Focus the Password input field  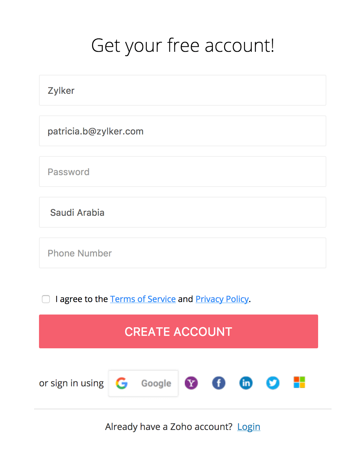tap(182, 172)
